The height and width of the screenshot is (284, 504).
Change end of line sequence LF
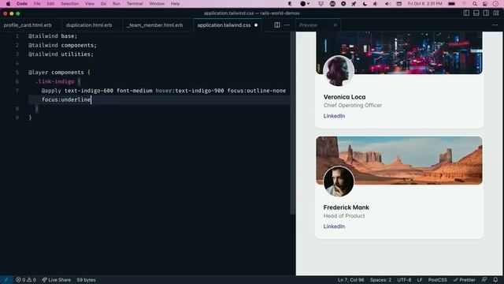(420, 280)
